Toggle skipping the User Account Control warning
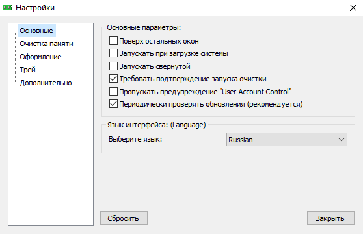Image resolution: width=363 pixels, height=234 pixels. (113, 92)
